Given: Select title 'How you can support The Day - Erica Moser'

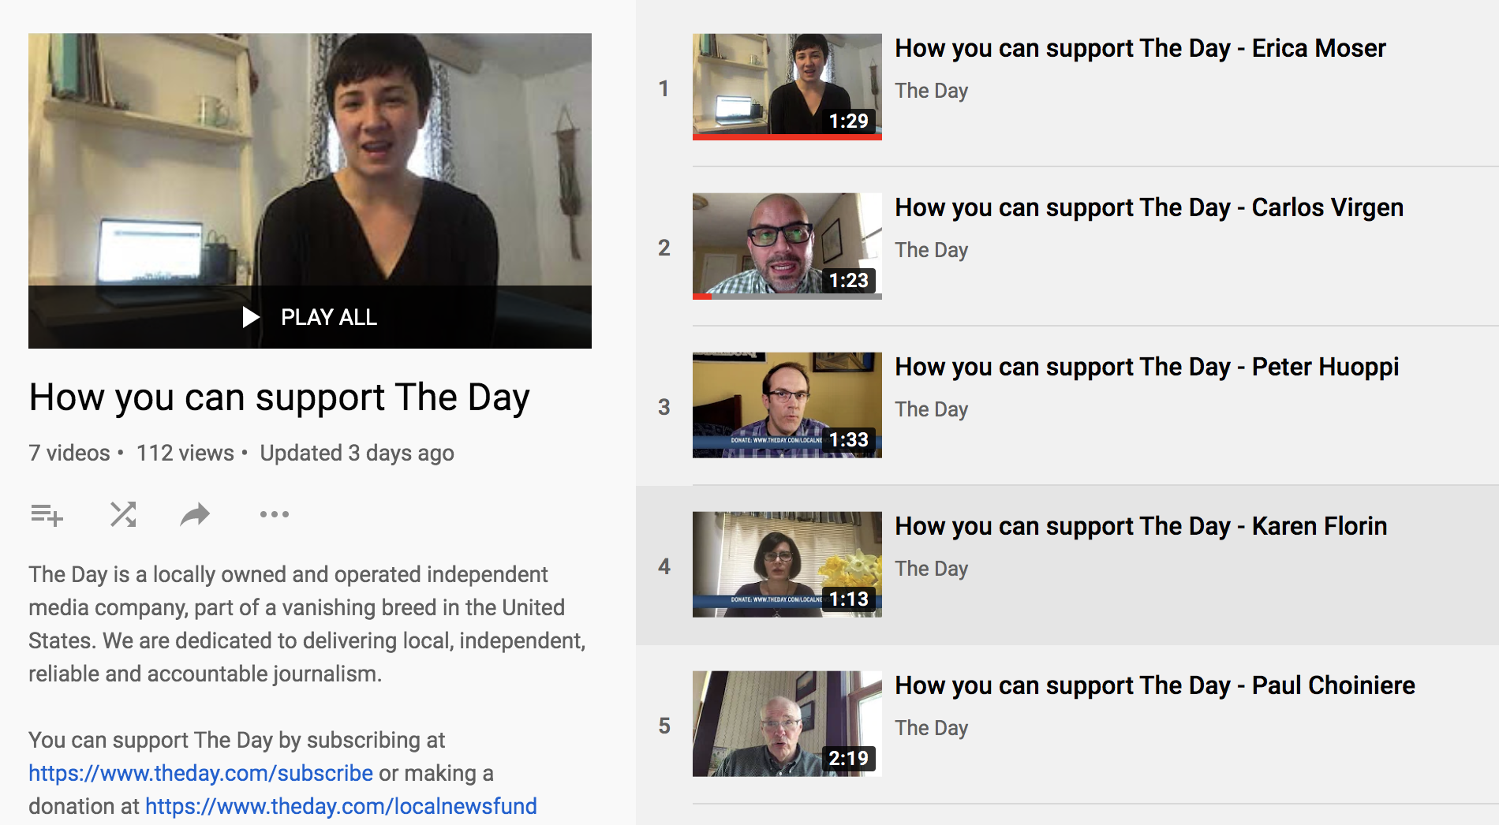Looking at the screenshot, I should [1140, 49].
